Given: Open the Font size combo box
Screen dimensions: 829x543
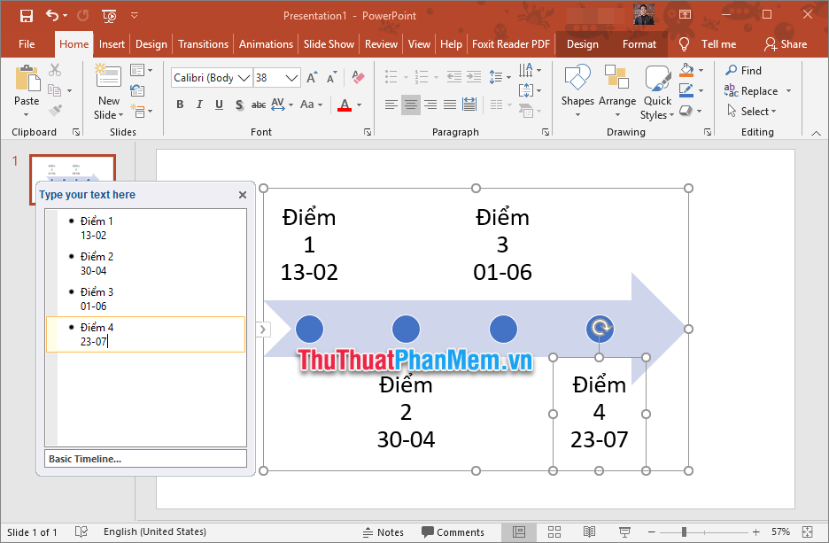Looking at the screenshot, I should click(x=276, y=77).
